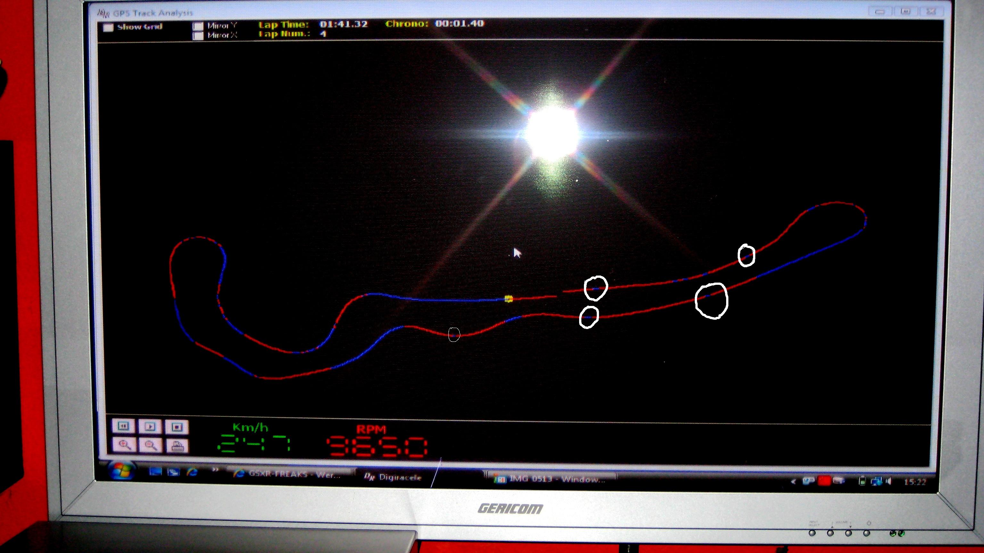Toggle the Miror X checkbox
Viewport: 984px width, 553px height.
pyautogui.click(x=198, y=36)
